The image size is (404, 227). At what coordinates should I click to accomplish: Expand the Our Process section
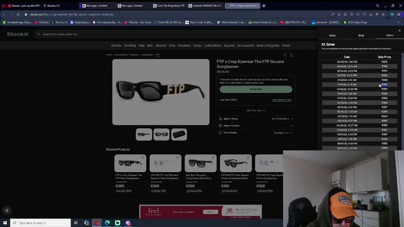(256, 133)
